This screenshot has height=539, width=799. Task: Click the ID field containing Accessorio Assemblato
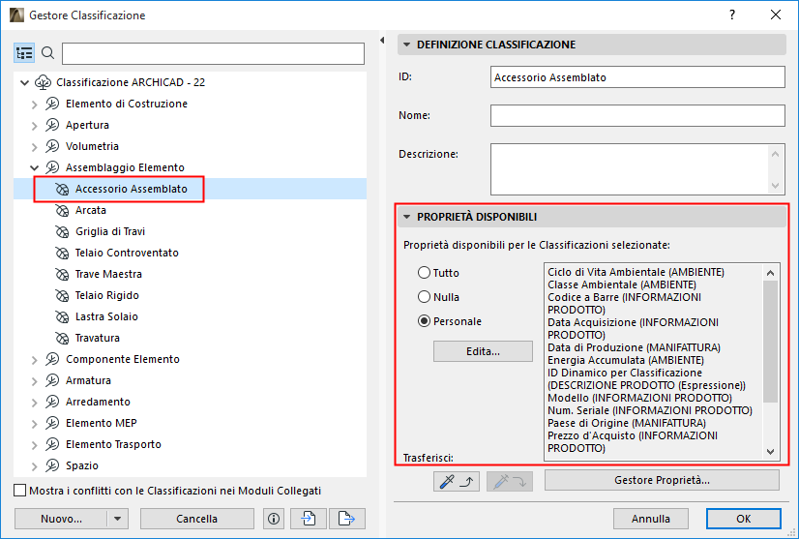click(x=637, y=77)
